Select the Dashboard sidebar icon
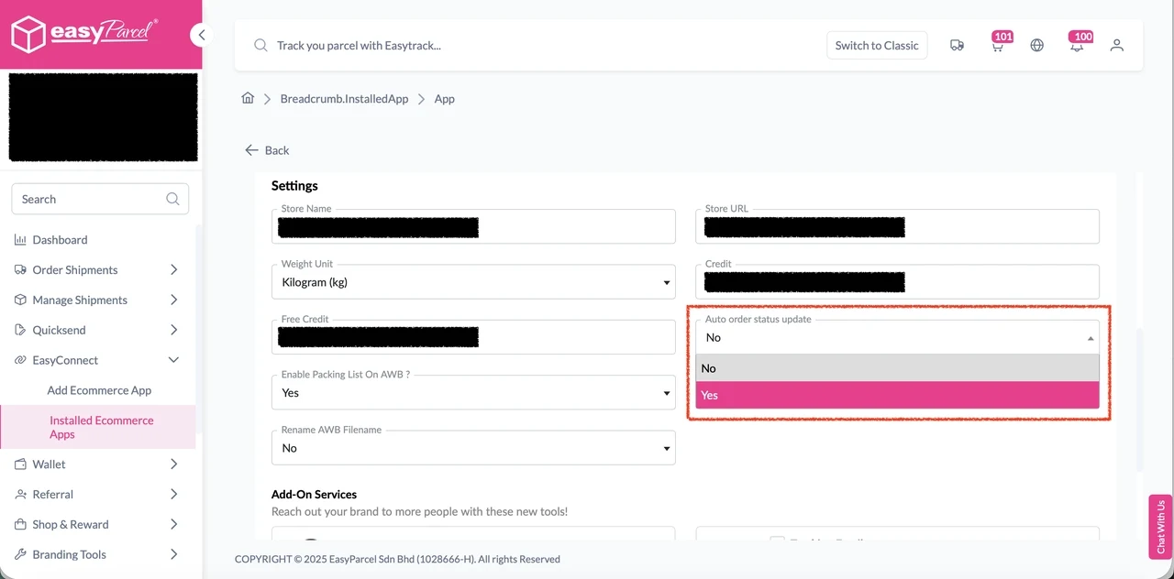The width and height of the screenshot is (1174, 579). point(20,239)
